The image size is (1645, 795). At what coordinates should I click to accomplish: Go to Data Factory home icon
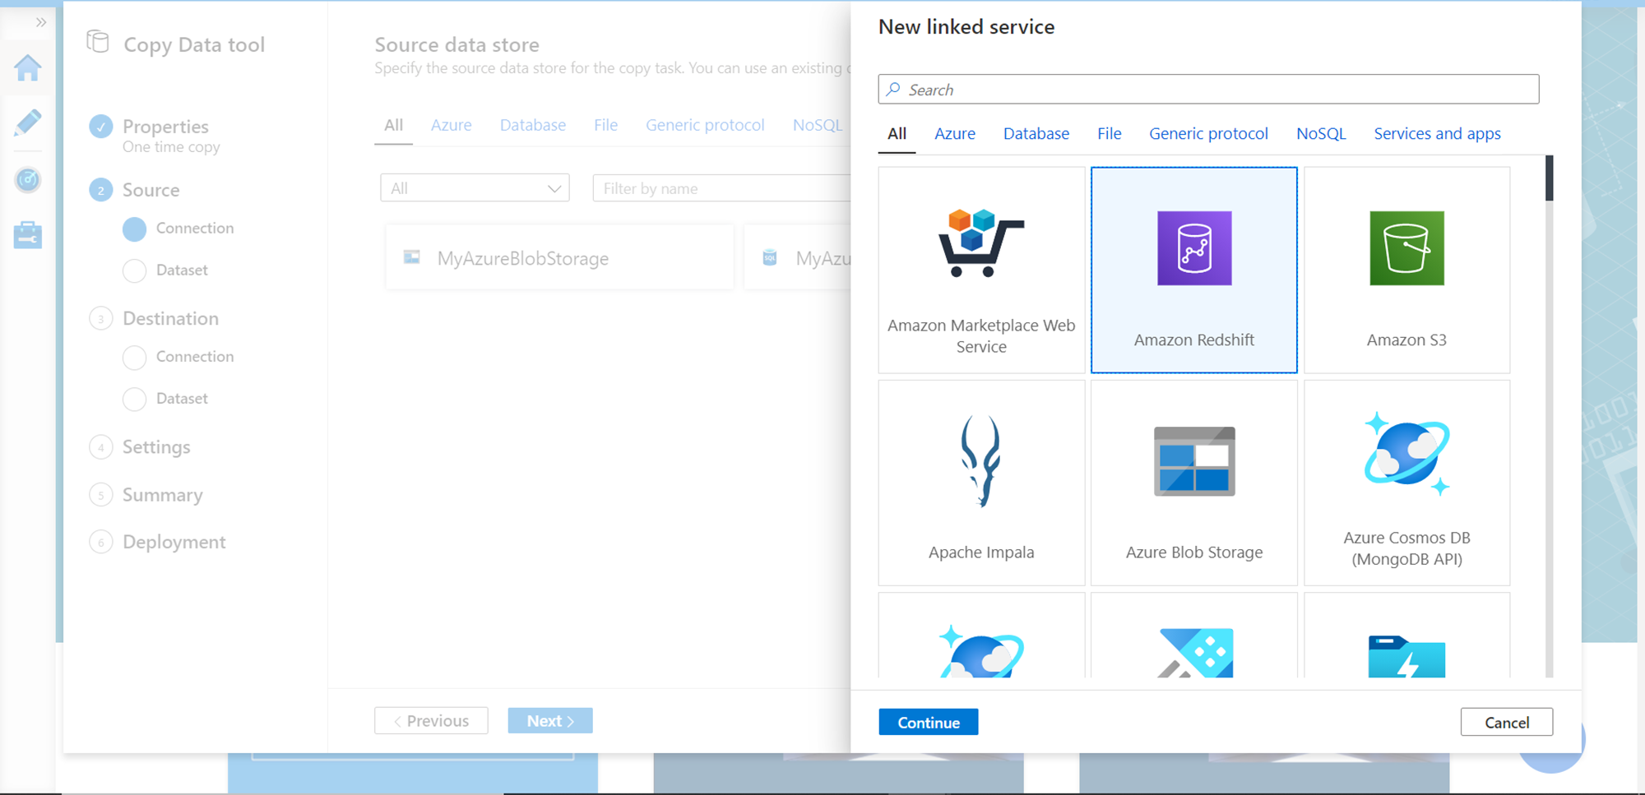click(27, 67)
